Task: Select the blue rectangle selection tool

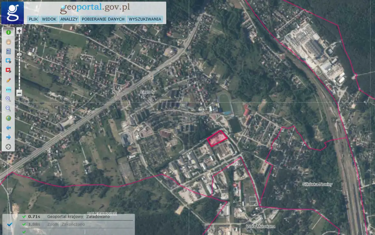Action: (x=8, y=61)
